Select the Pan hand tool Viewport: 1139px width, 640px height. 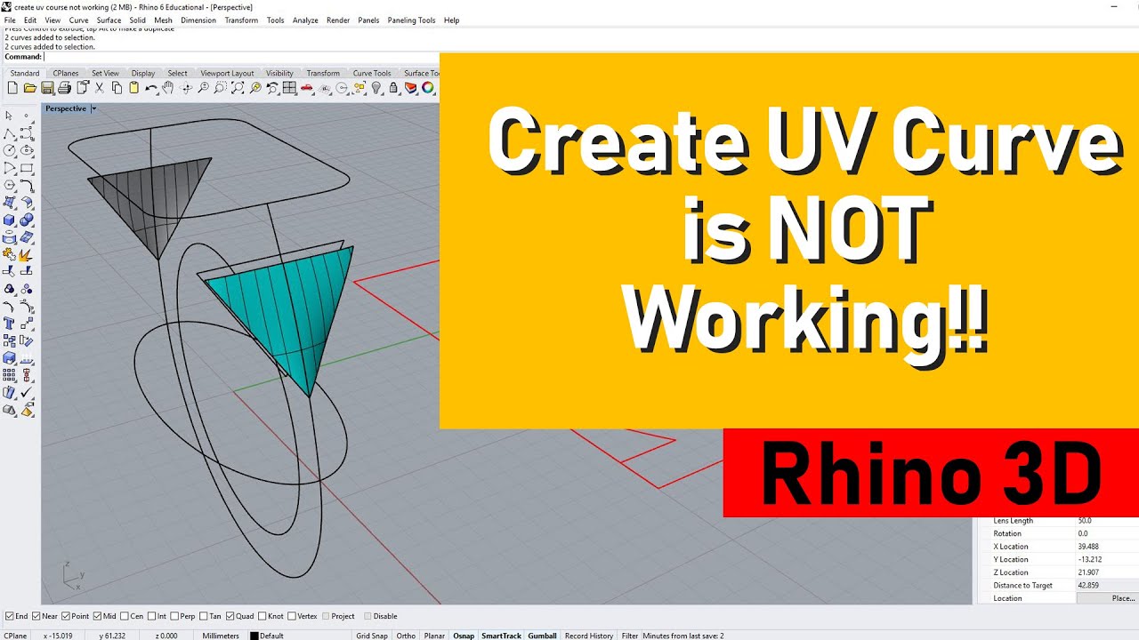[x=168, y=88]
